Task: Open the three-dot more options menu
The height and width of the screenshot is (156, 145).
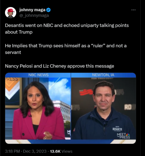Action: 133,10
